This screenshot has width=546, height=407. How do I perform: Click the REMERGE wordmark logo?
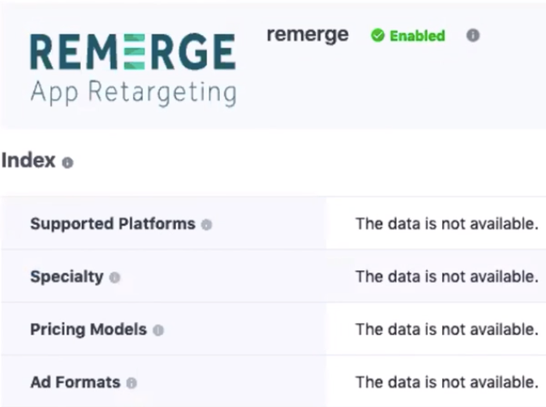pyautogui.click(x=133, y=53)
